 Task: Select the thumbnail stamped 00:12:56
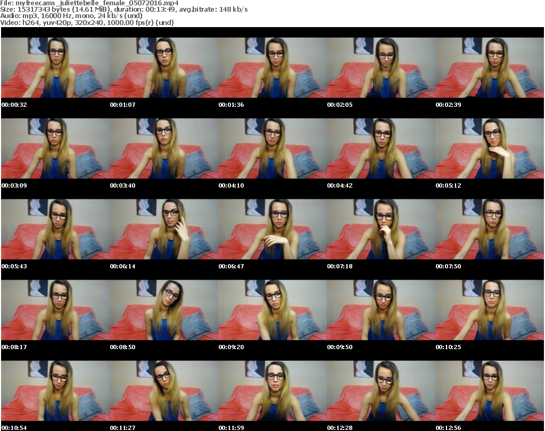[490, 391]
